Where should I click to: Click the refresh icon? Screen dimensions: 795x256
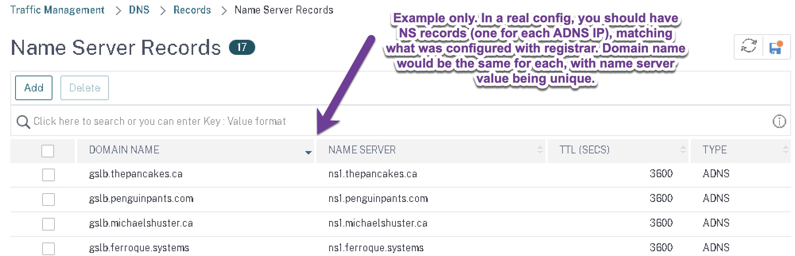(748, 47)
